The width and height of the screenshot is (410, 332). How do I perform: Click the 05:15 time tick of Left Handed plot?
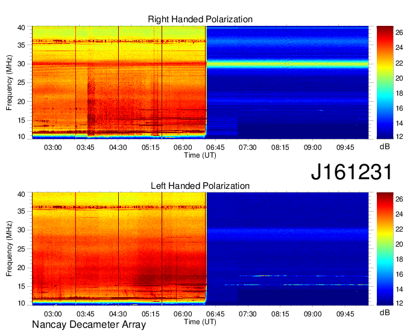click(x=151, y=314)
